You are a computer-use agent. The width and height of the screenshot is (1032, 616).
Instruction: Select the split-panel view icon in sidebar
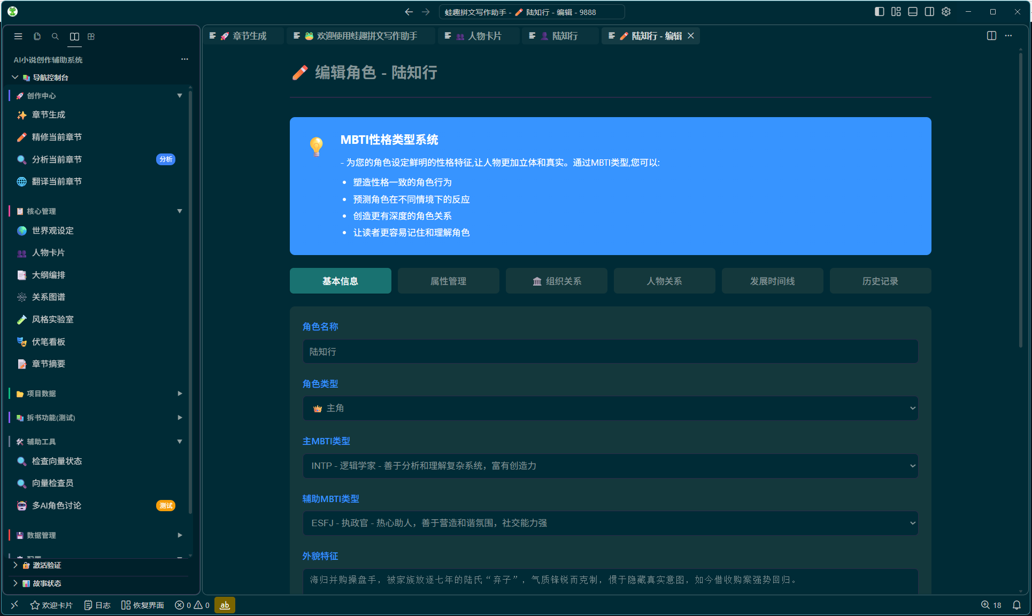point(74,36)
